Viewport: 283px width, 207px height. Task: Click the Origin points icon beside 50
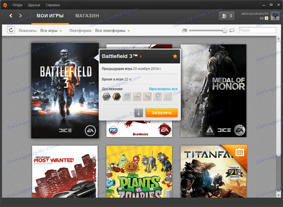coord(266,18)
